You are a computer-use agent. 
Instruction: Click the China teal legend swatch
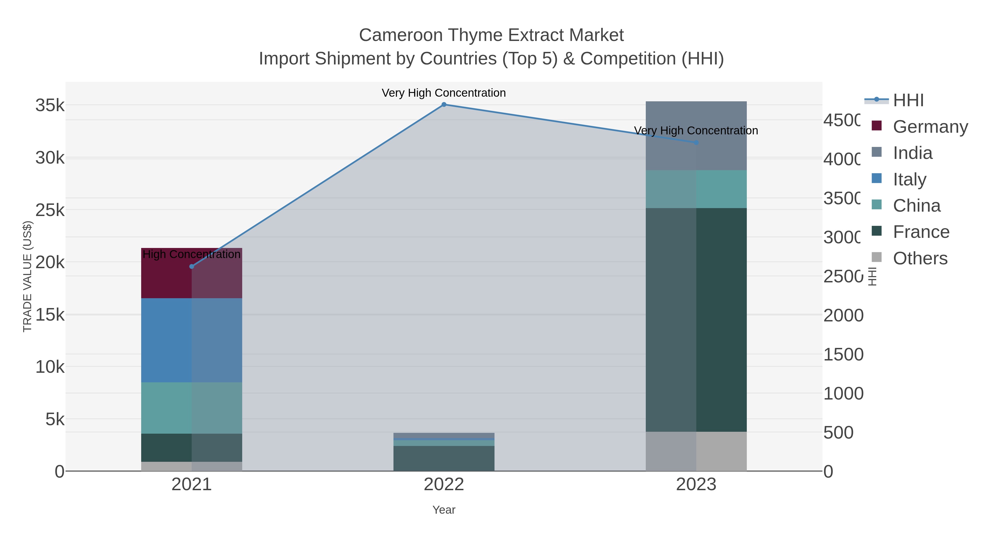click(x=877, y=205)
